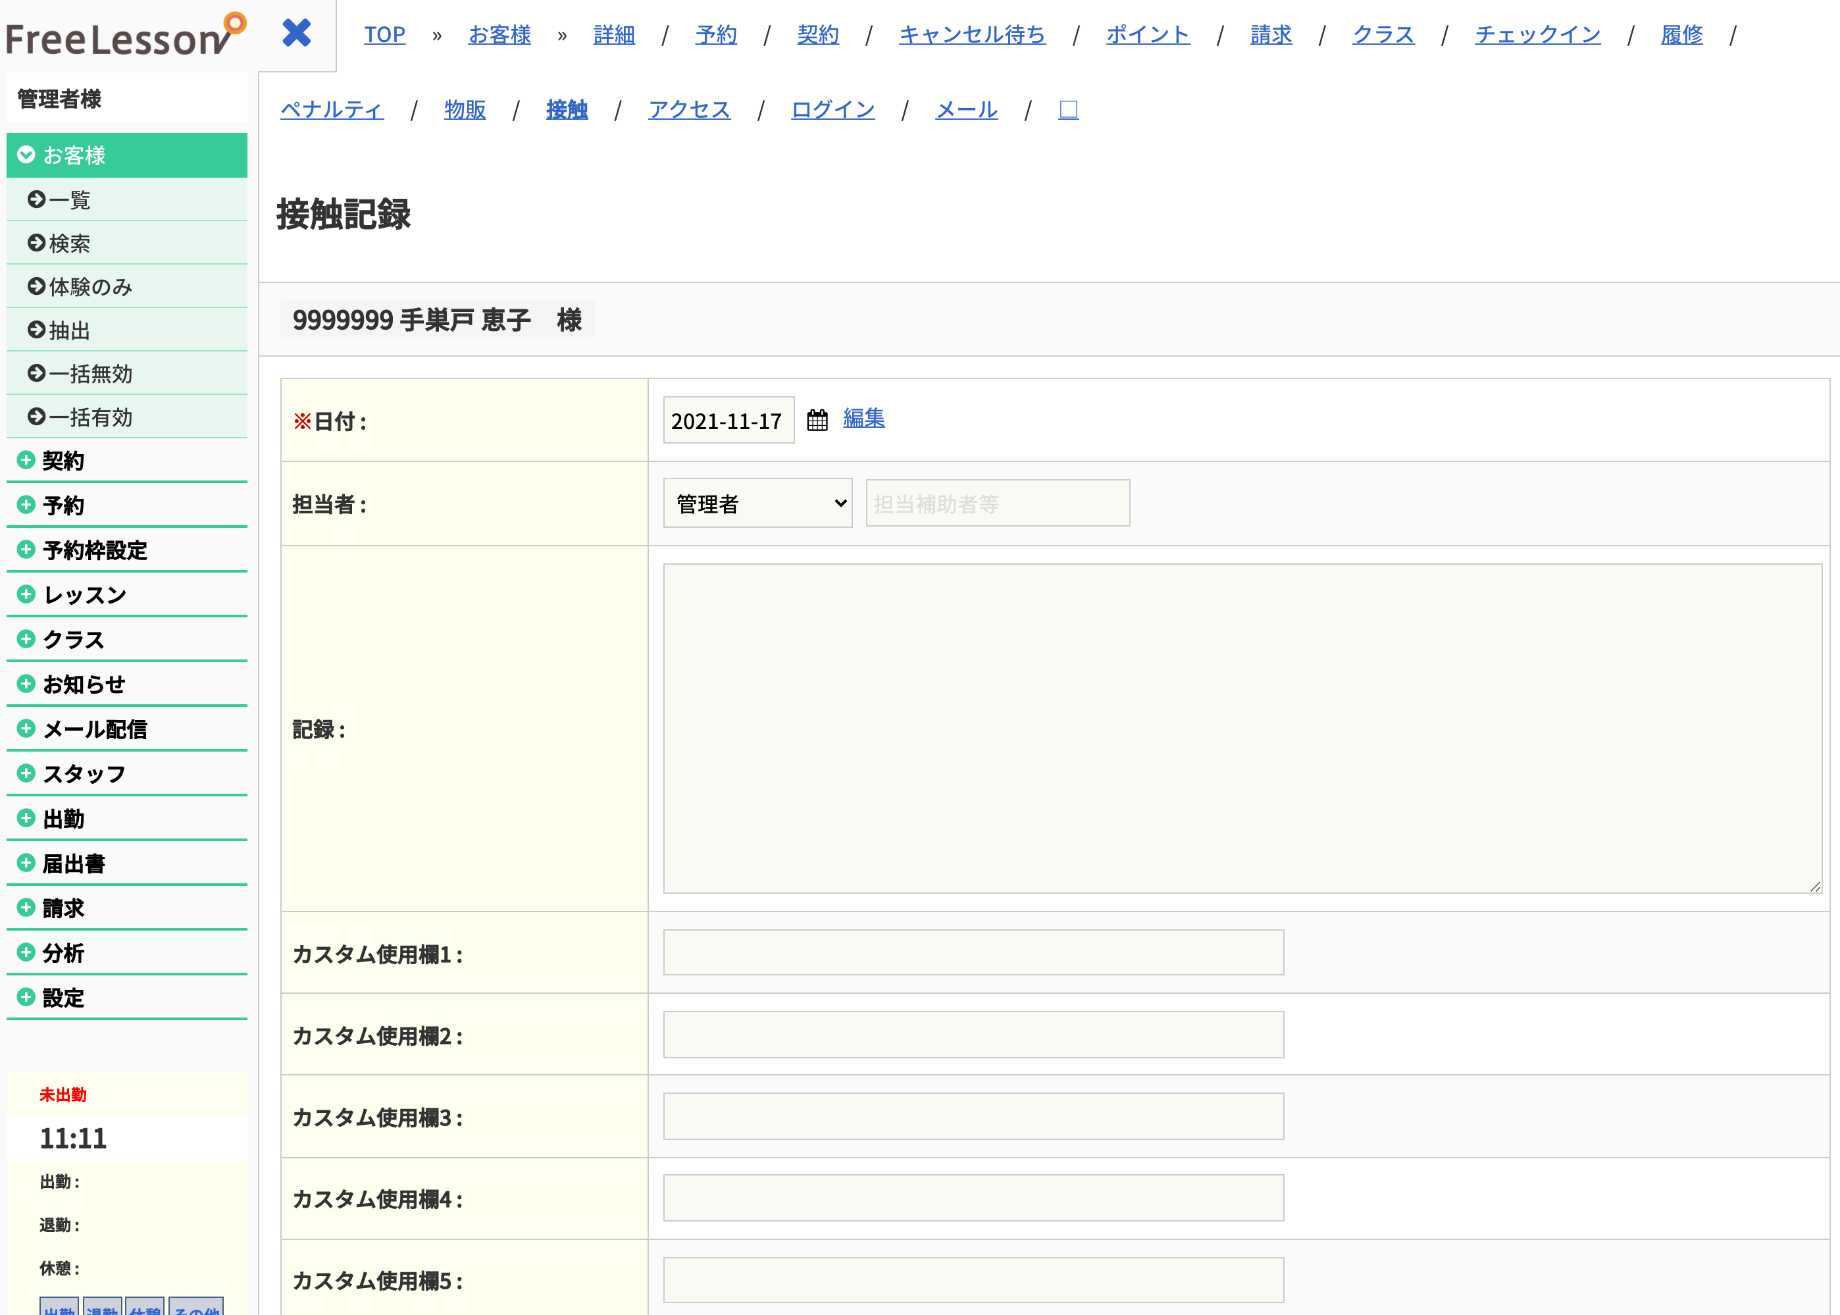This screenshot has height=1315, width=1840.
Task: Open the 詳細 tab link
Action: [615, 35]
